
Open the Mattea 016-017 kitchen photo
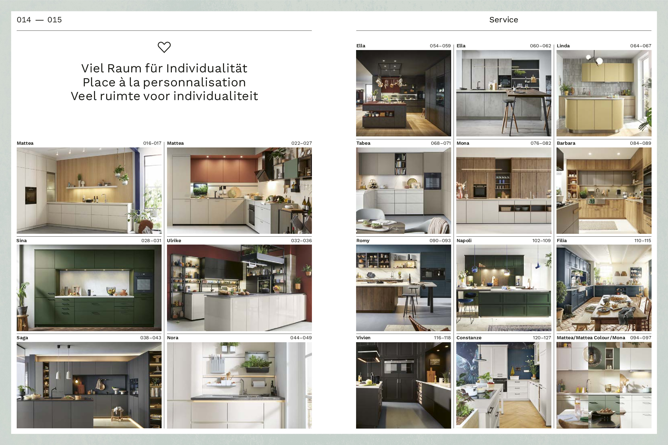pyautogui.click(x=89, y=190)
